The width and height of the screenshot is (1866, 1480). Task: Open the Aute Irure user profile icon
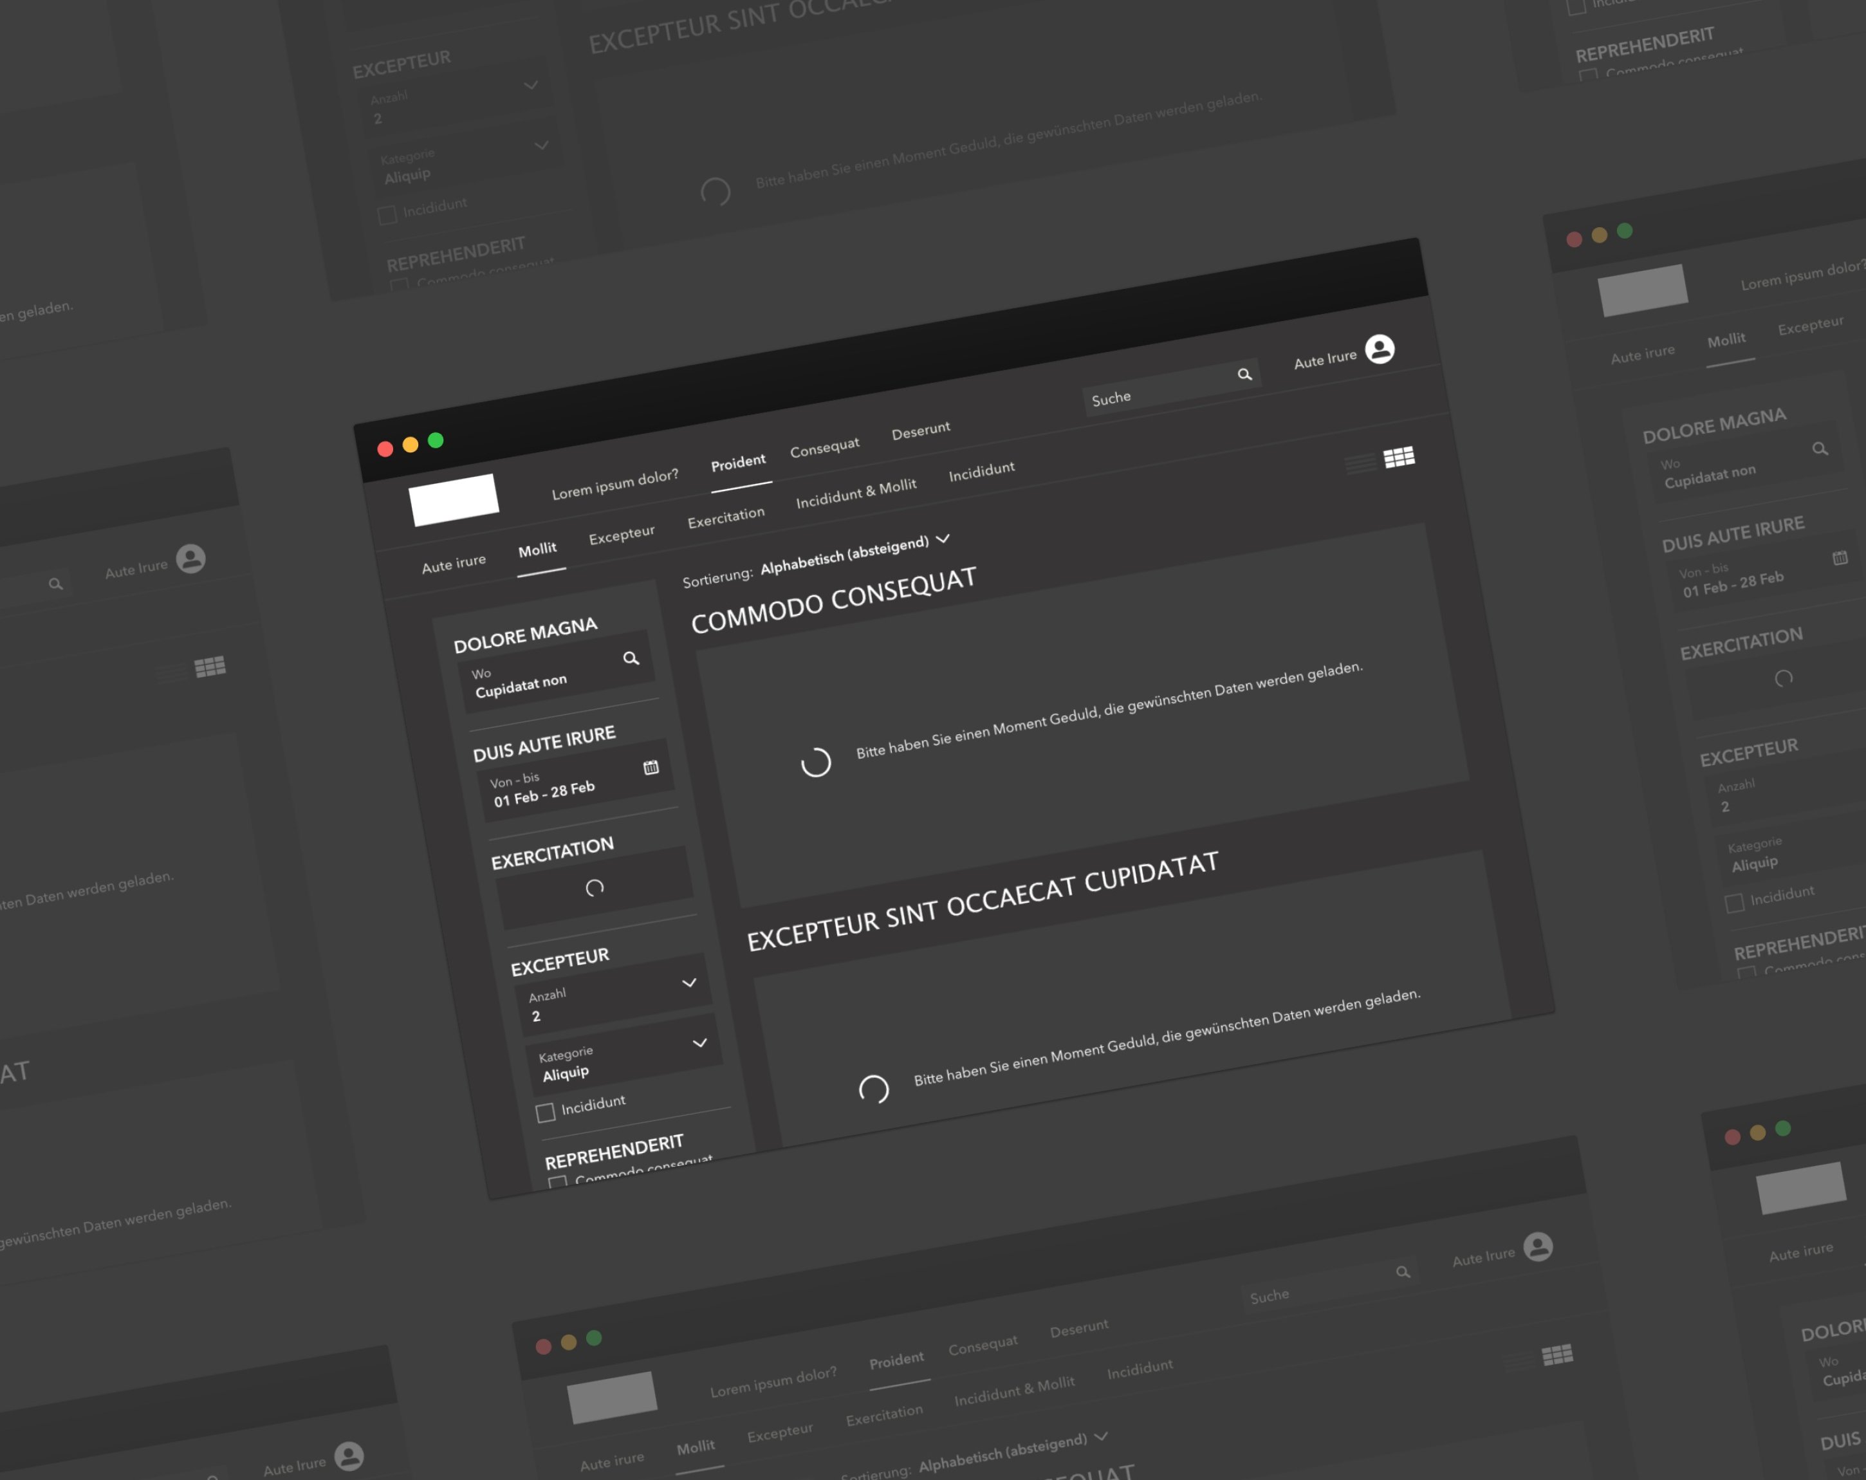pyautogui.click(x=1380, y=349)
